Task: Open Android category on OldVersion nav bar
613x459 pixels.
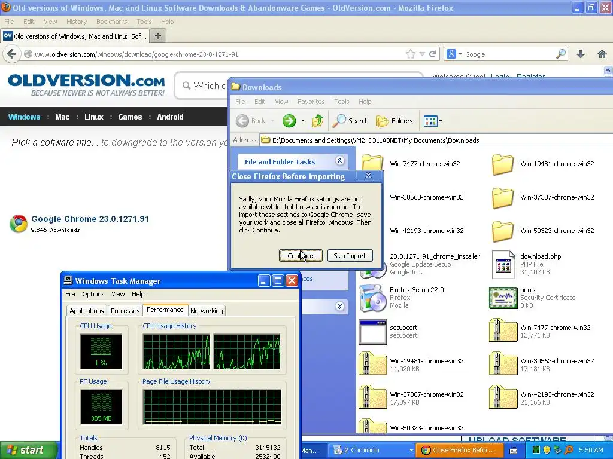Action: point(170,117)
